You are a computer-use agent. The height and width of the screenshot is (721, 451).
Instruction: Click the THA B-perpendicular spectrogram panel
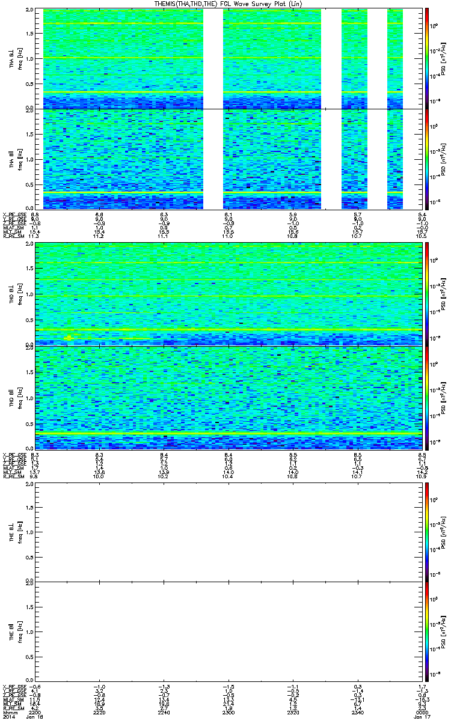click(228, 58)
